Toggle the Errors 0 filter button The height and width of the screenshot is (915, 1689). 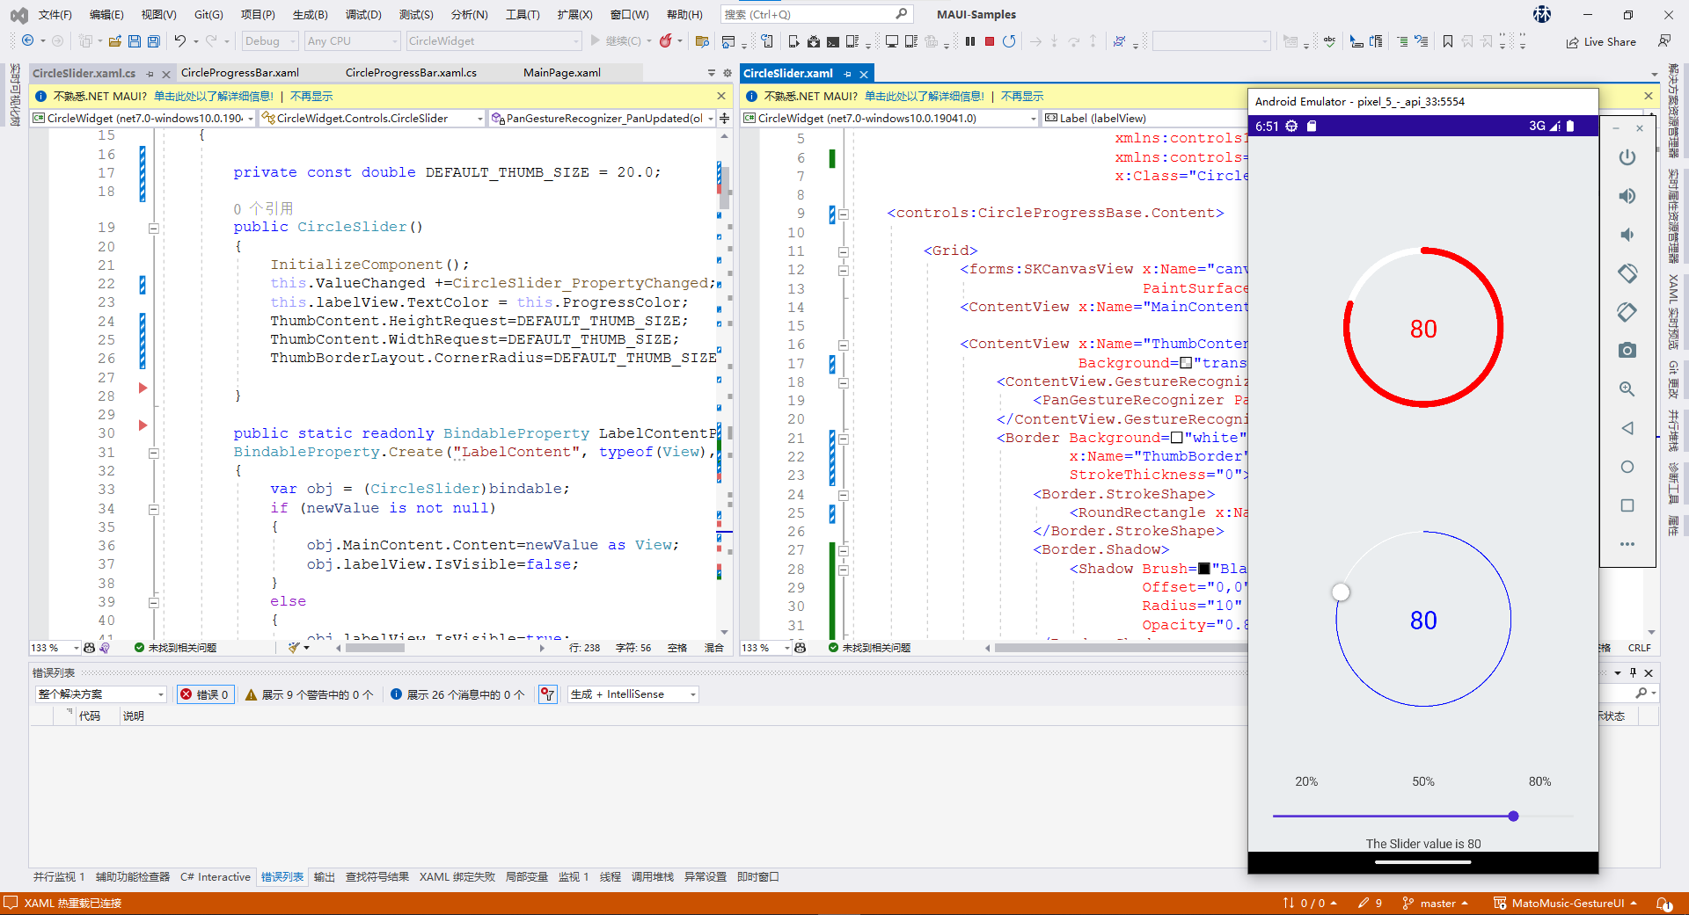[205, 694]
